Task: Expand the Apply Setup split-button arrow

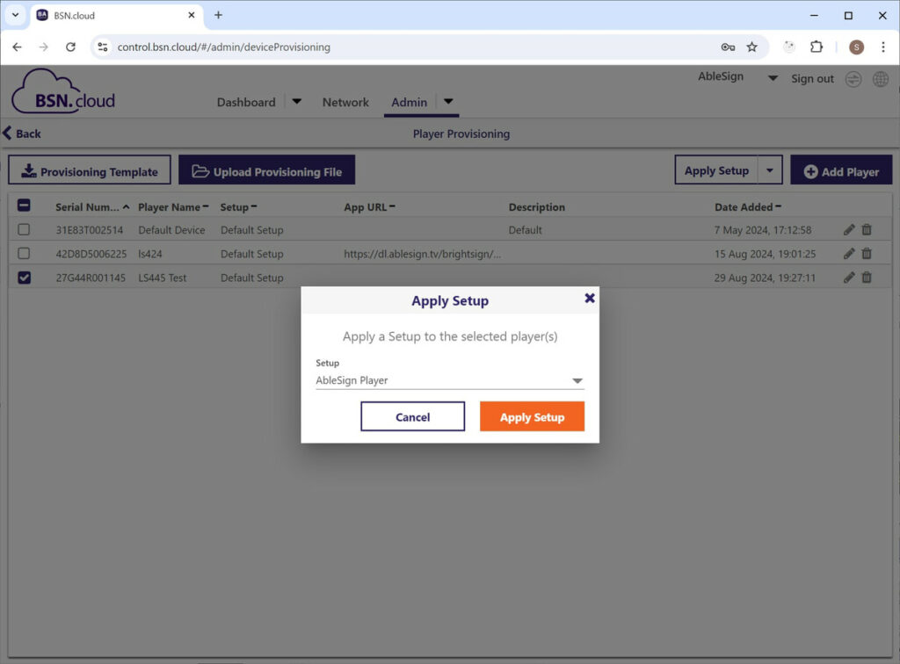Action: coord(772,170)
